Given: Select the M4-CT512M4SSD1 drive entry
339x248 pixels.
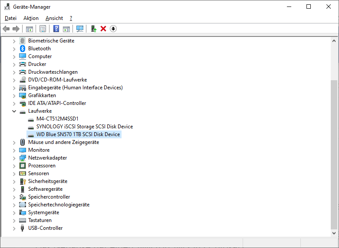Looking at the screenshot, I should pos(57,119).
